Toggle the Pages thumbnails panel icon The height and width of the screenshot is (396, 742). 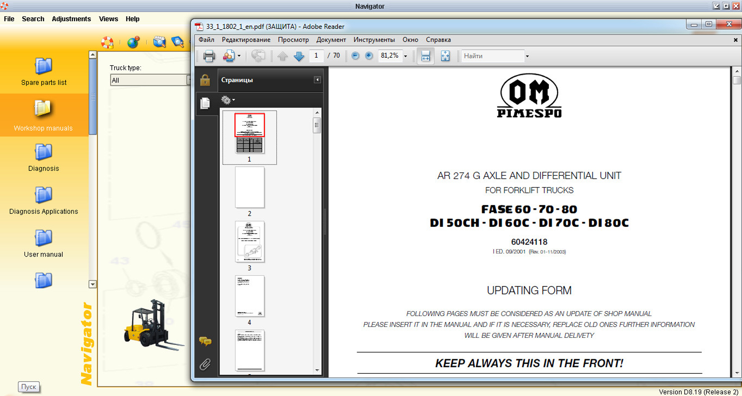(205, 103)
